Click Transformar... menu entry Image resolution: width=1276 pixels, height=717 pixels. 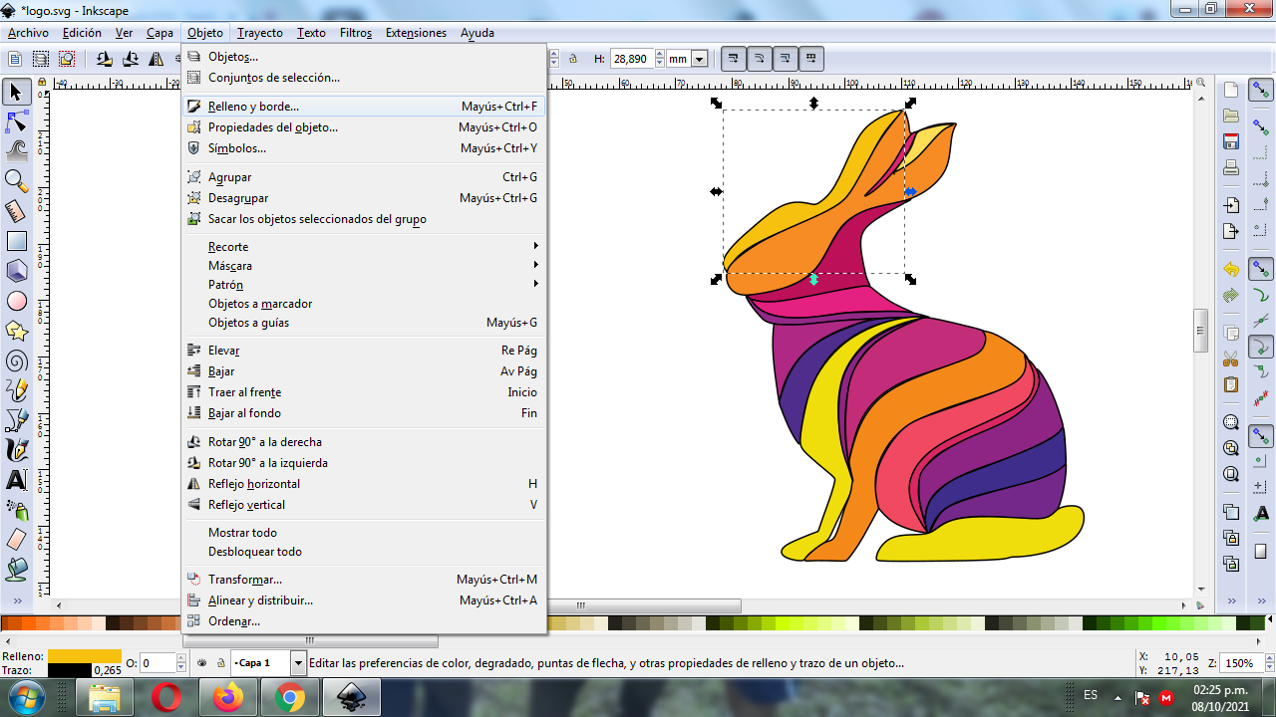[364, 580]
